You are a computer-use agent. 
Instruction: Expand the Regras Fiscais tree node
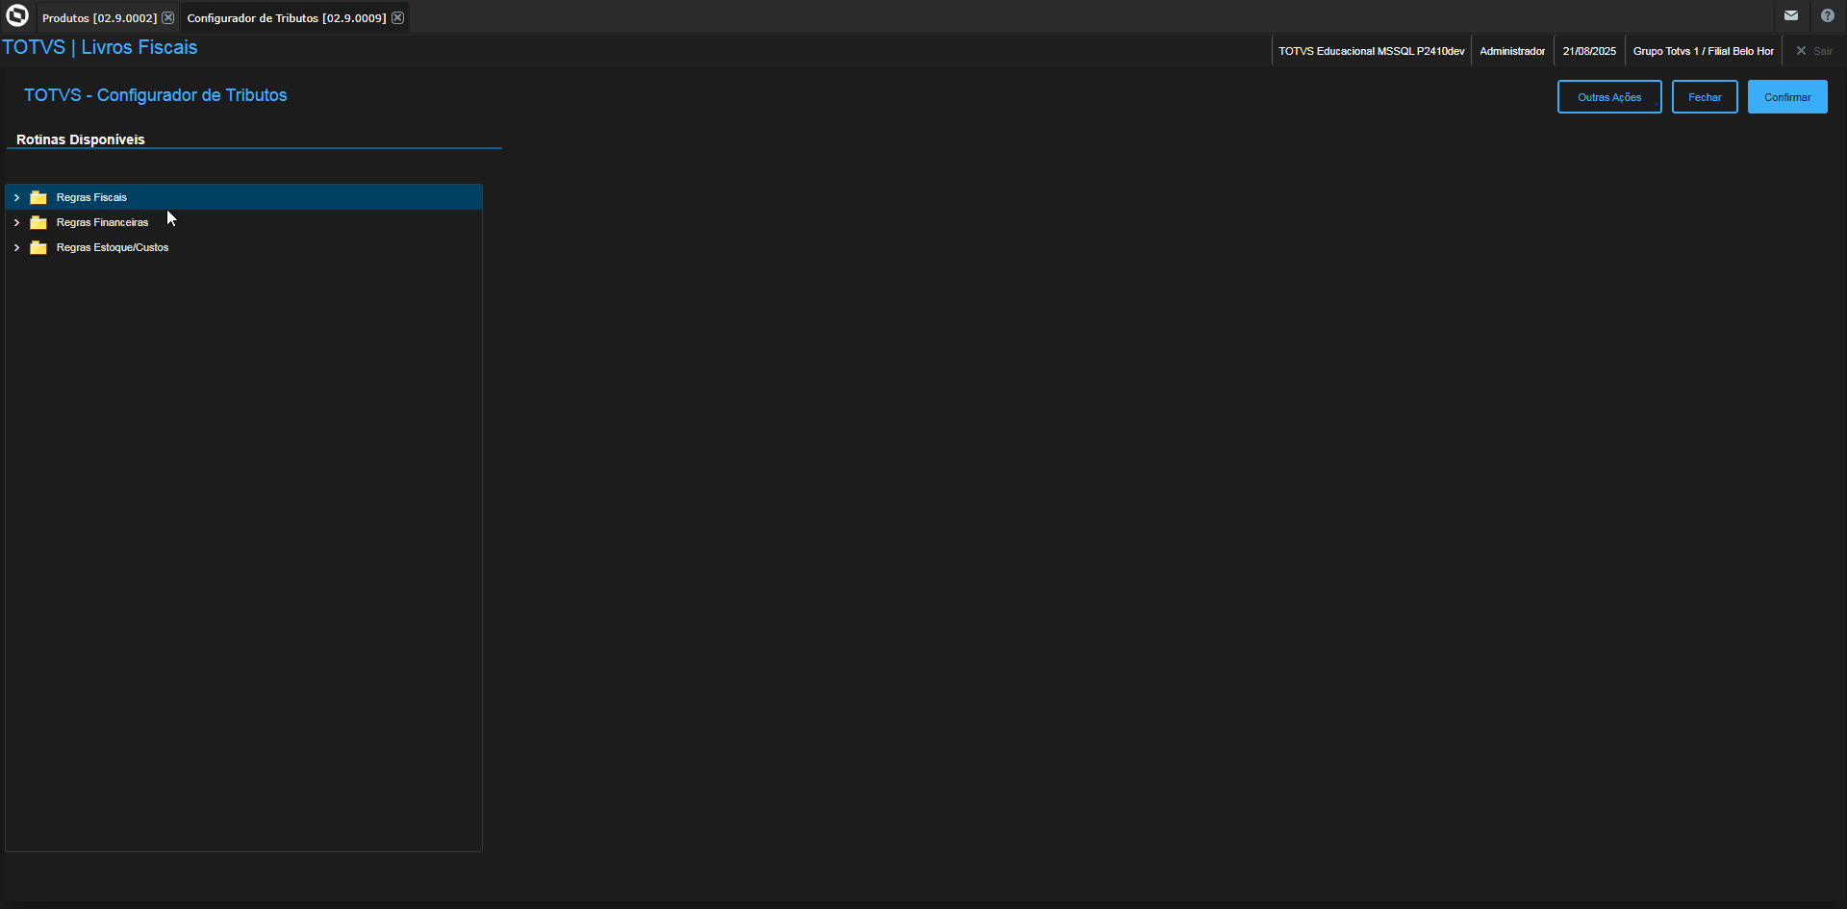click(16, 197)
